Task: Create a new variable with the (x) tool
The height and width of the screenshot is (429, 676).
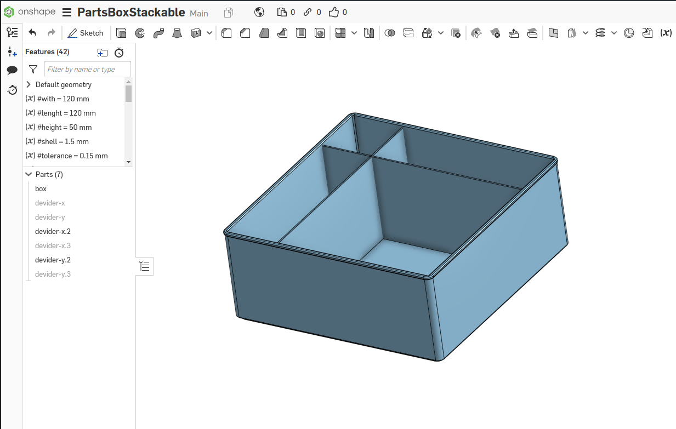Action: (666, 33)
